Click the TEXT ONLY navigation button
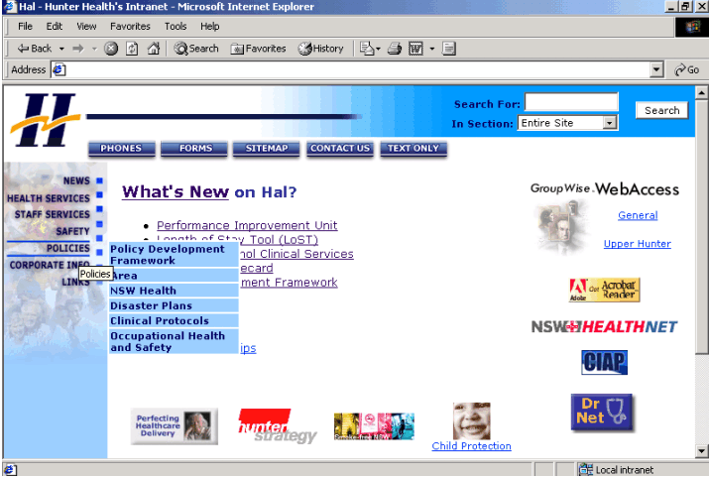Image resolution: width=709 pixels, height=477 pixels. click(414, 149)
